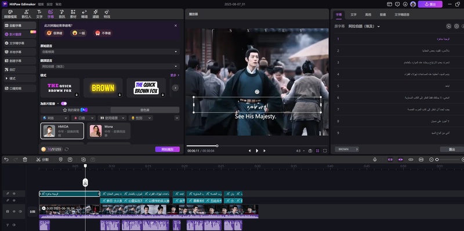Open the transitions (轉場) tool
Image resolution: width=464 pixels, height=231 pixels.
click(x=84, y=14)
